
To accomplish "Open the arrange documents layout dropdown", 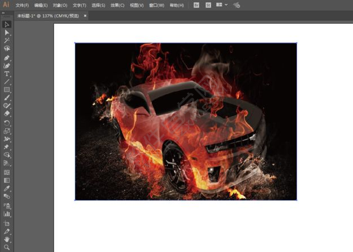I will [222, 5].
